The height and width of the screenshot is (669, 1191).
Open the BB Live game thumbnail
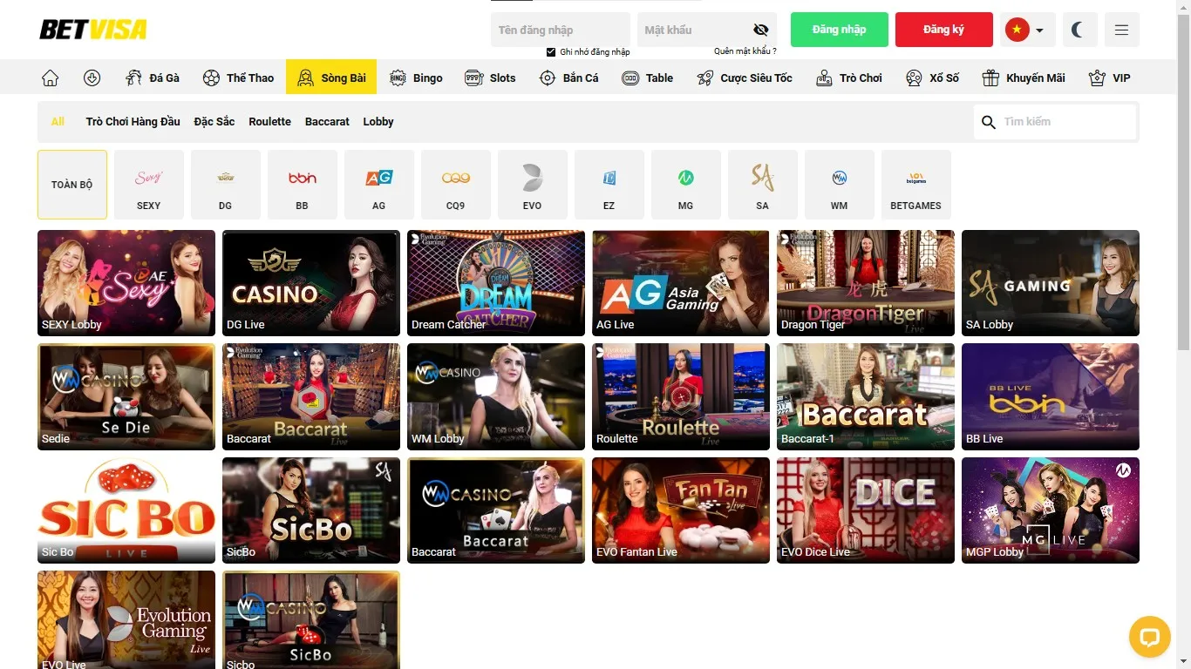tap(1051, 396)
